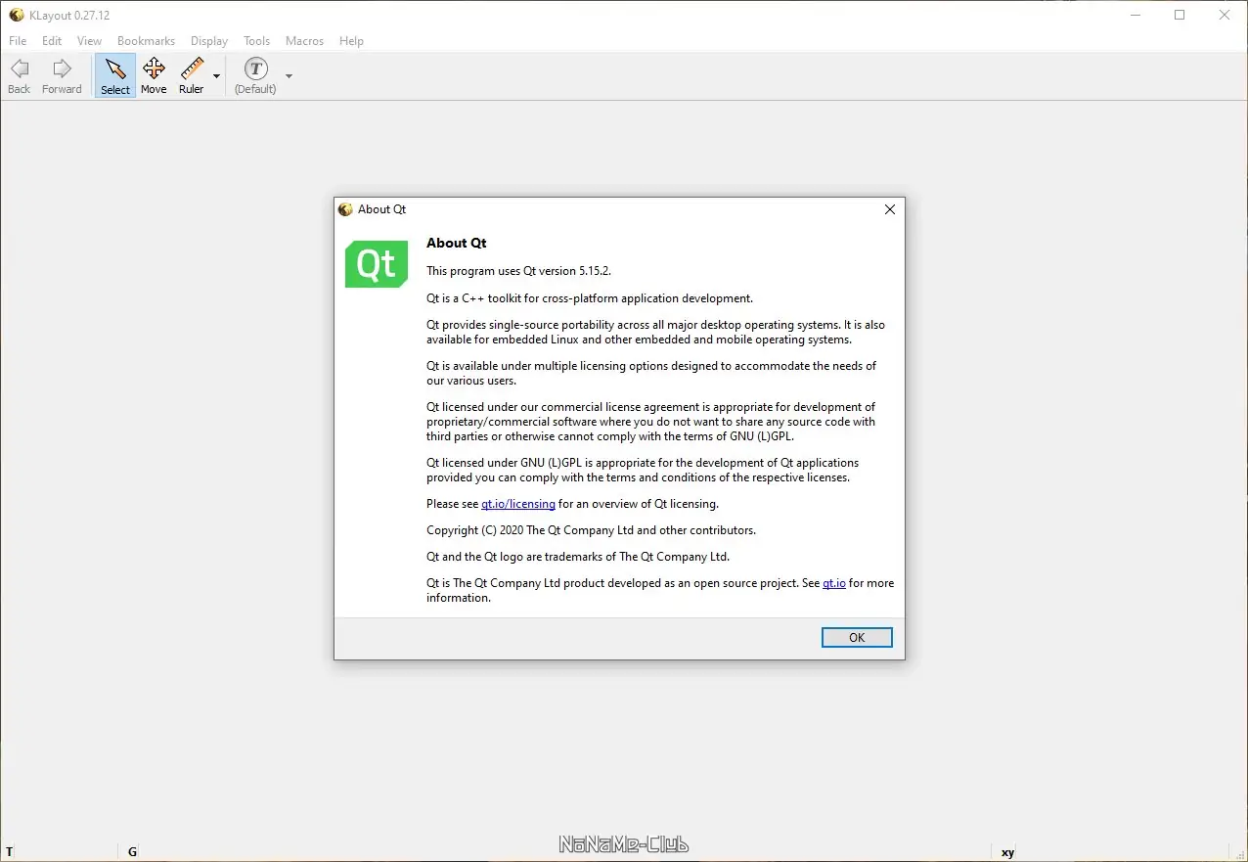1248x862 pixels.
Task: Click the KLayout icon in the main title bar
Action: 16,15
